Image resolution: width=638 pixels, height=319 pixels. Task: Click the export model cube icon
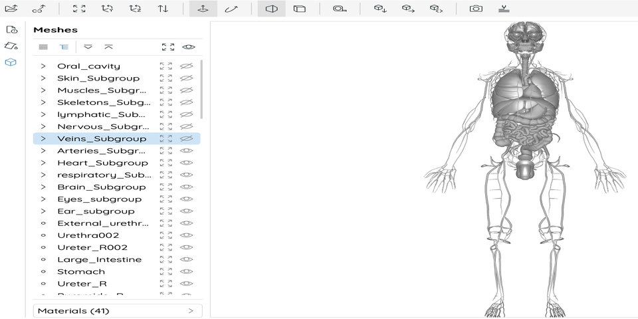408,9
